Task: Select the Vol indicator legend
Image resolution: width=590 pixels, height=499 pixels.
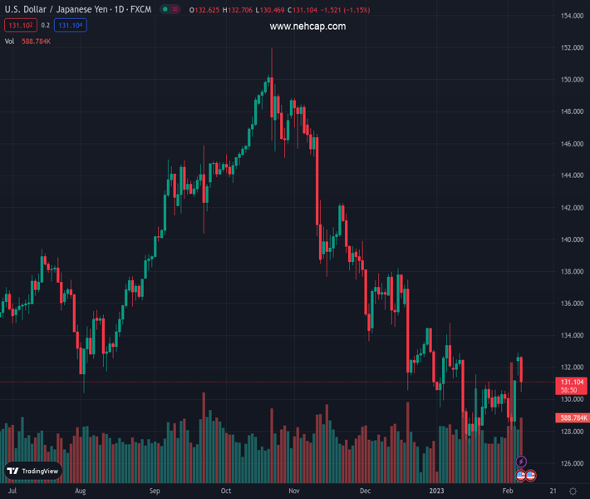Action: click(9, 41)
